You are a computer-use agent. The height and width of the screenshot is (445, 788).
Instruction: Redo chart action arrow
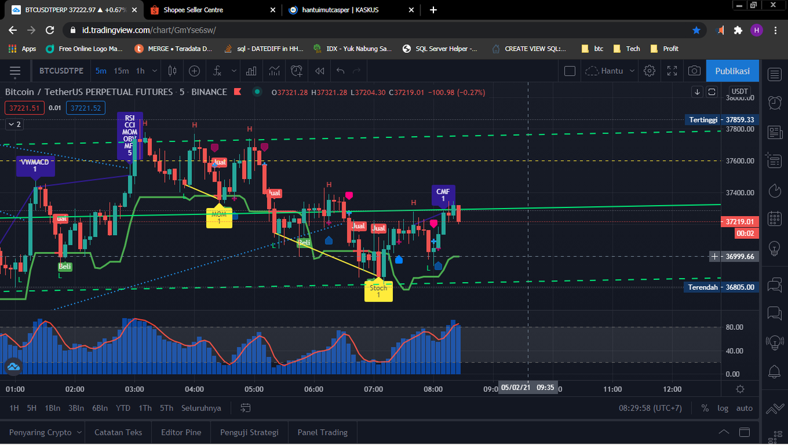tap(356, 71)
